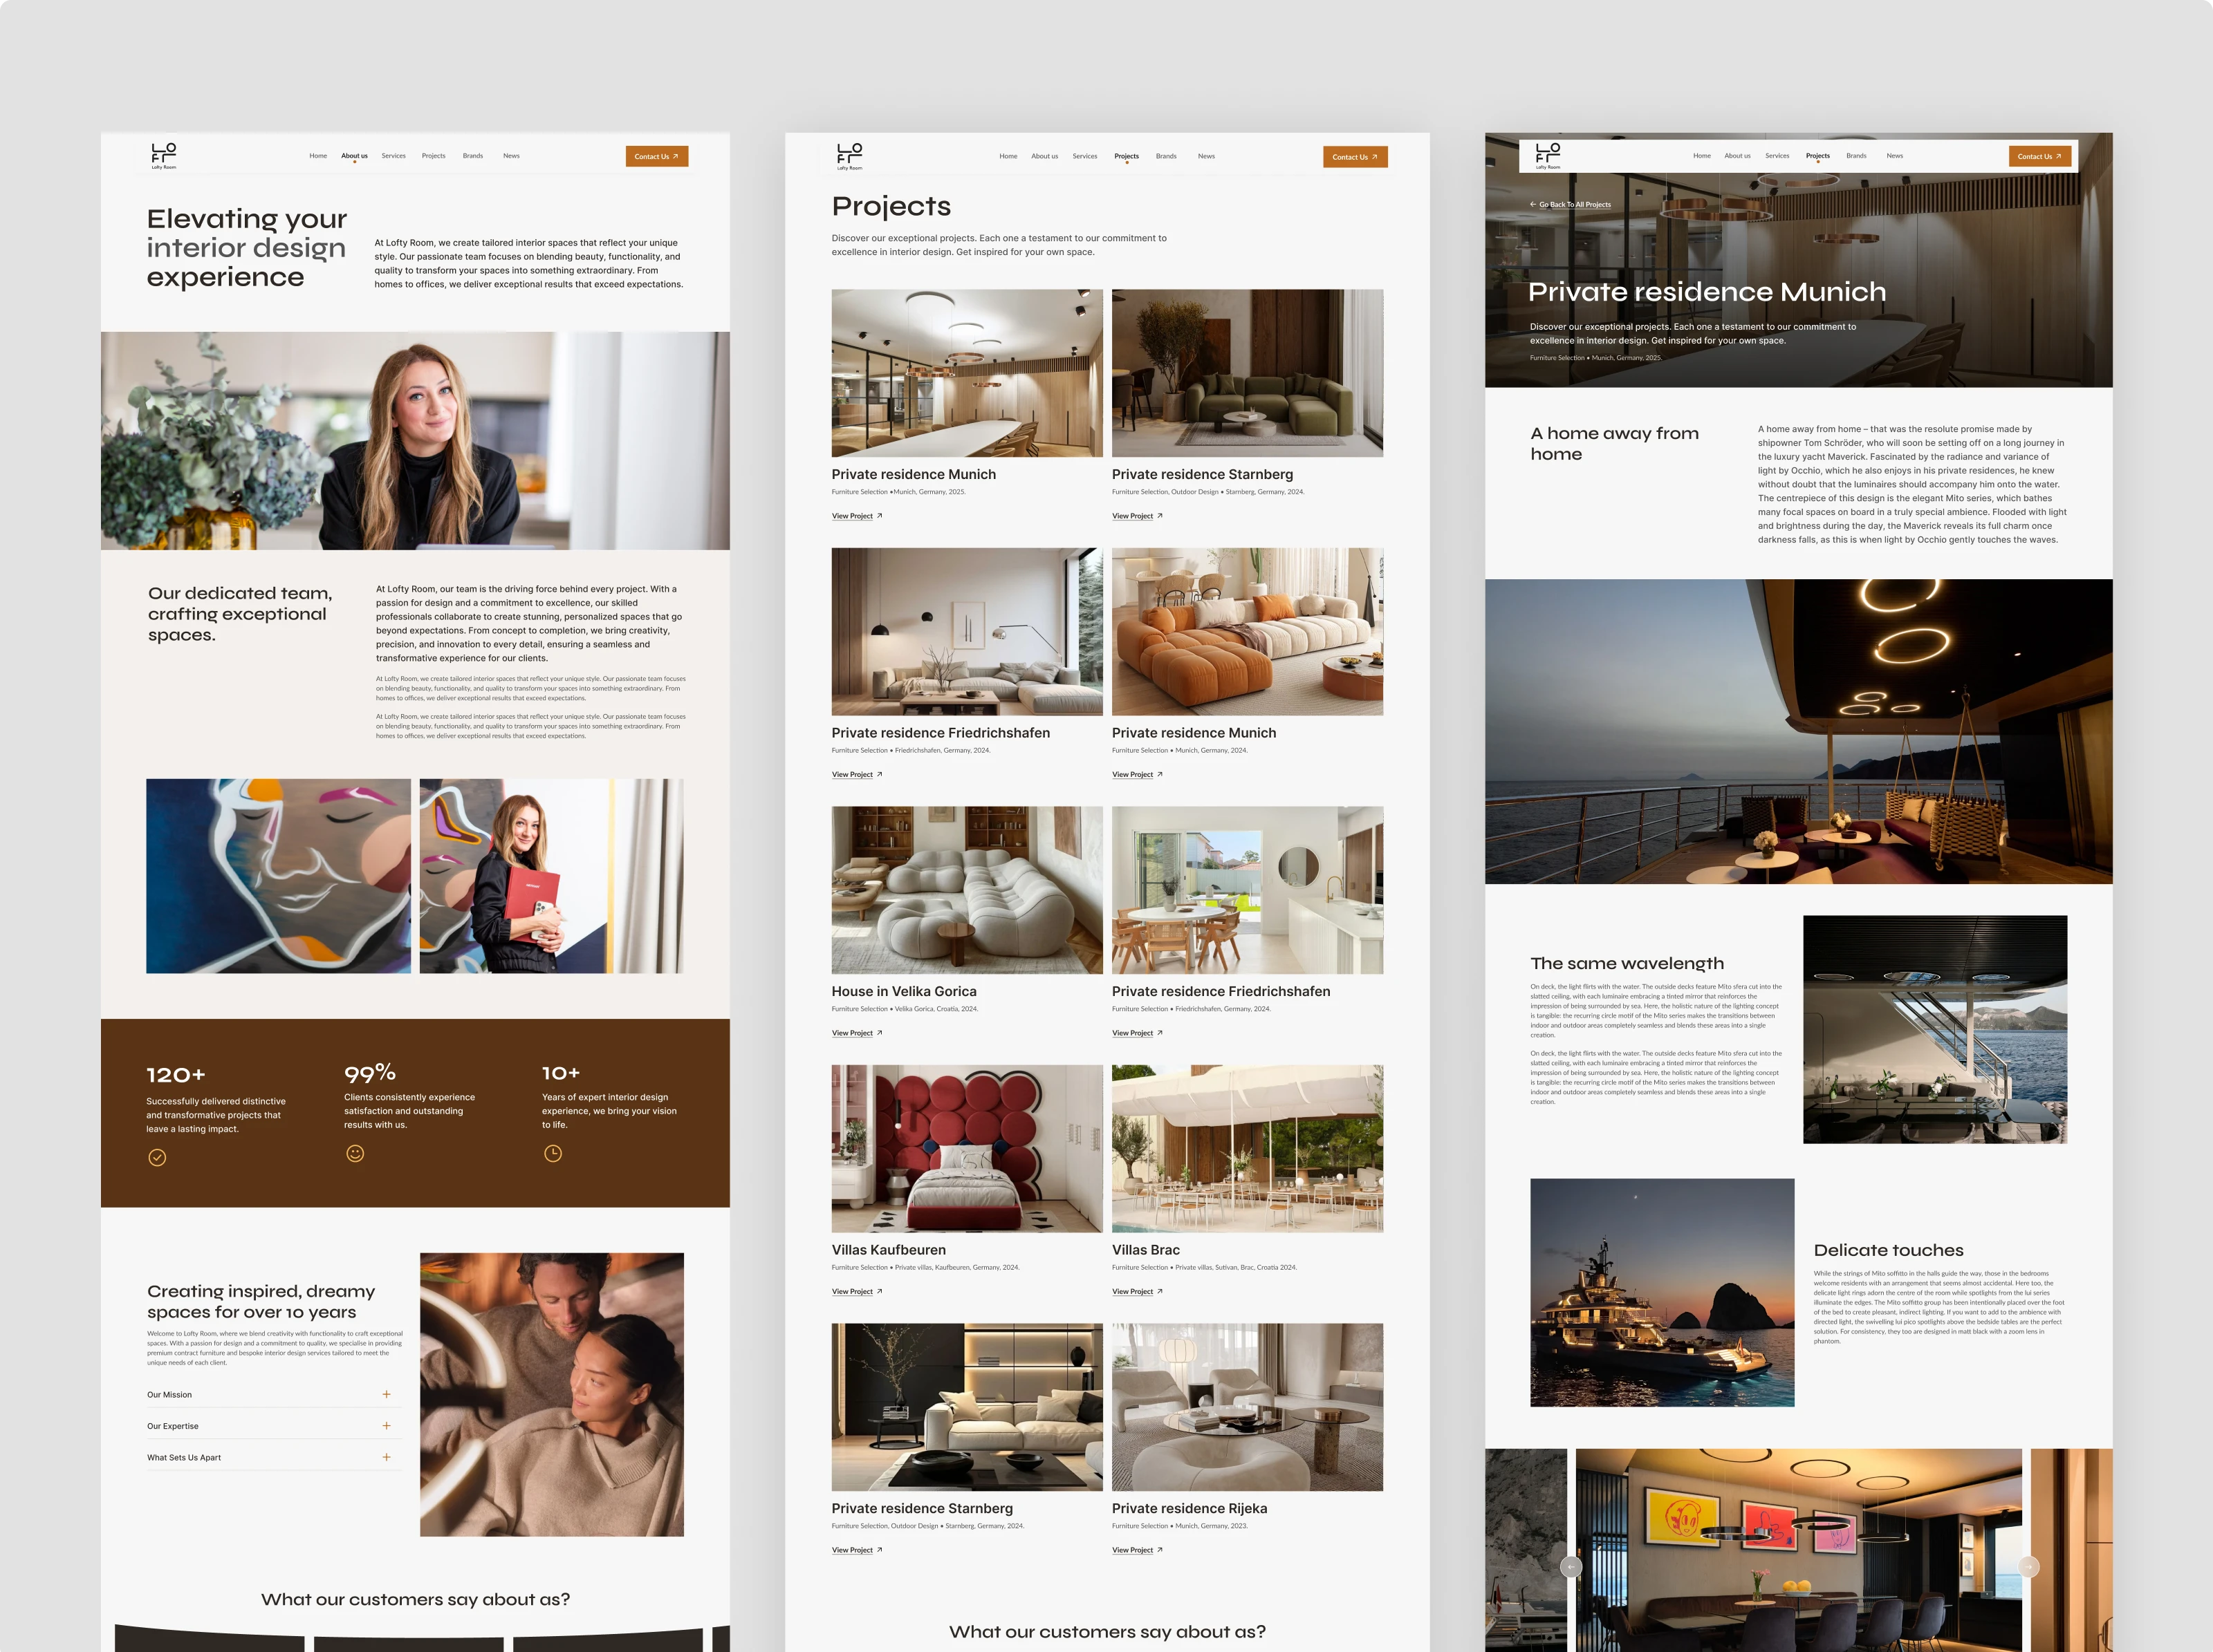Click the Lofty Room logo on About page

[163, 155]
